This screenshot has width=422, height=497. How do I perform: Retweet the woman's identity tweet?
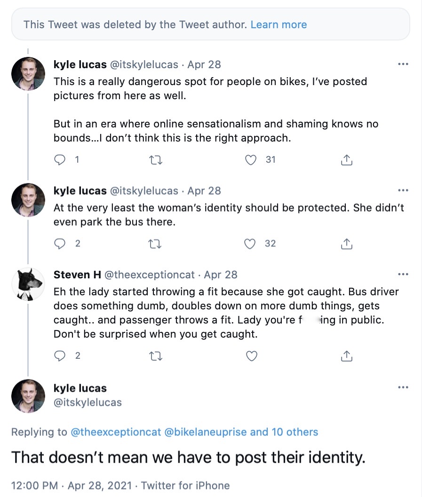(x=155, y=244)
